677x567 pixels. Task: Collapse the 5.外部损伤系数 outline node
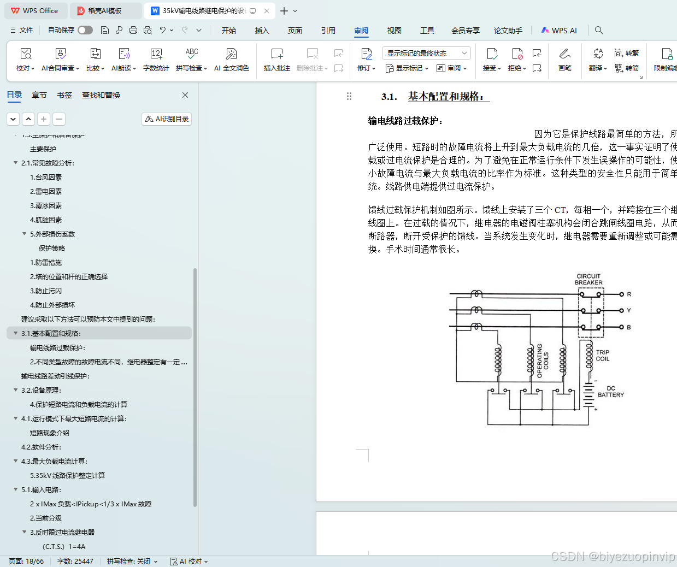coord(24,234)
